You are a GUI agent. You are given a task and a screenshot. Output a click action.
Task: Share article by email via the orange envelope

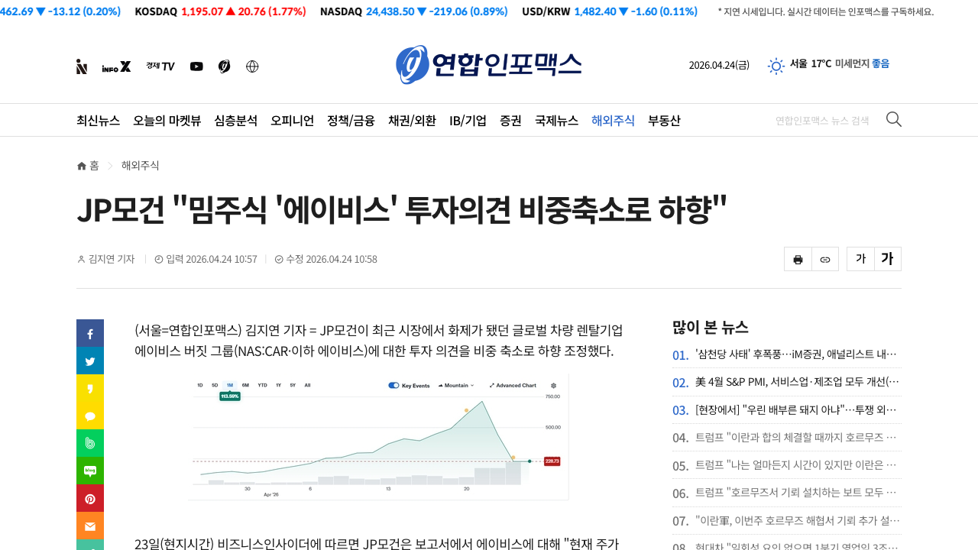(90, 526)
